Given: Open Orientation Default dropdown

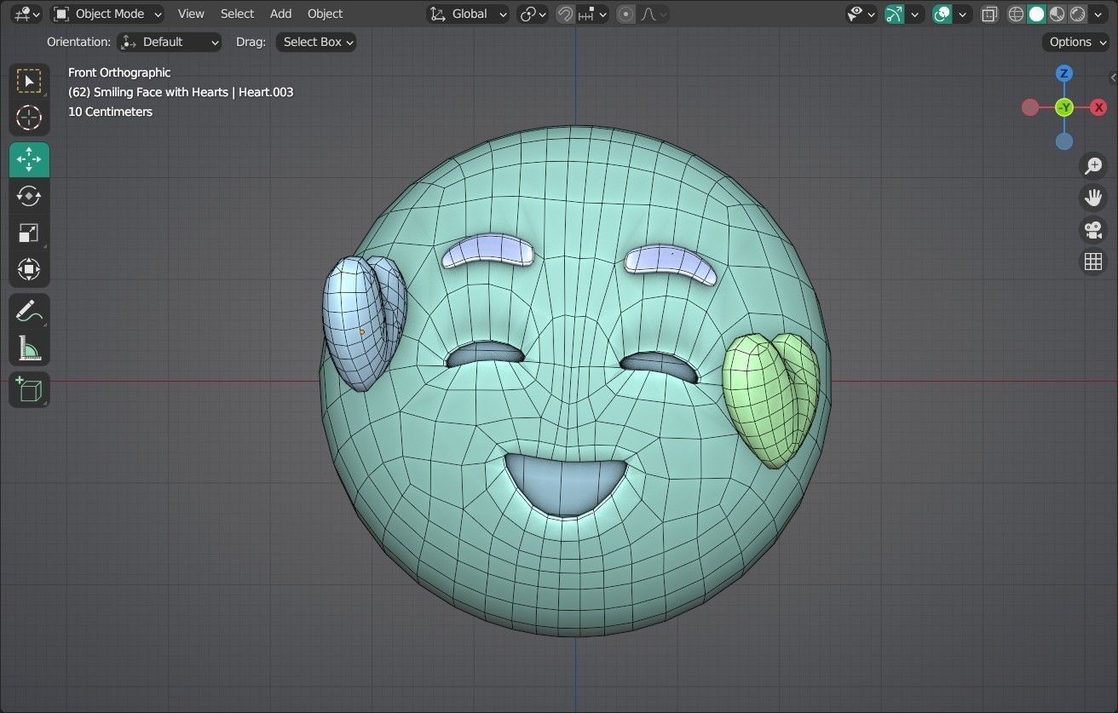Looking at the screenshot, I should click(170, 42).
